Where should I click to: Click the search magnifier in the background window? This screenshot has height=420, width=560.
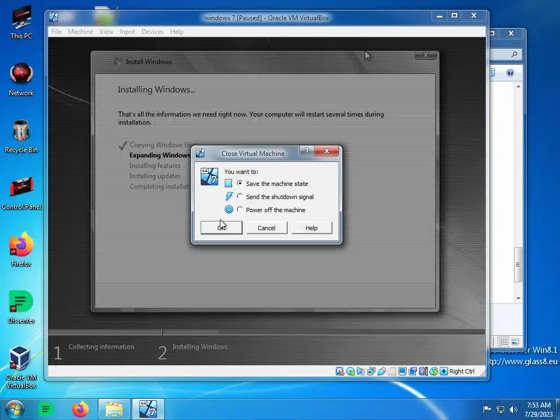coord(514,54)
